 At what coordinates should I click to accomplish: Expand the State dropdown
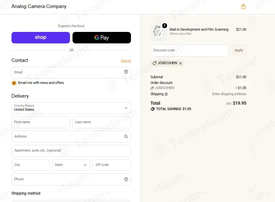pyautogui.click(x=71, y=165)
